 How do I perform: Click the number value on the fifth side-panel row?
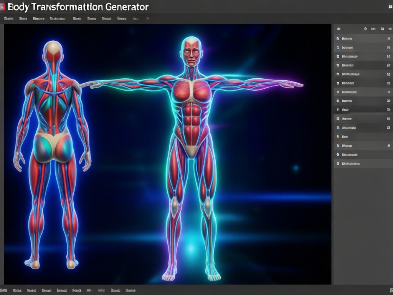[x=388, y=74]
